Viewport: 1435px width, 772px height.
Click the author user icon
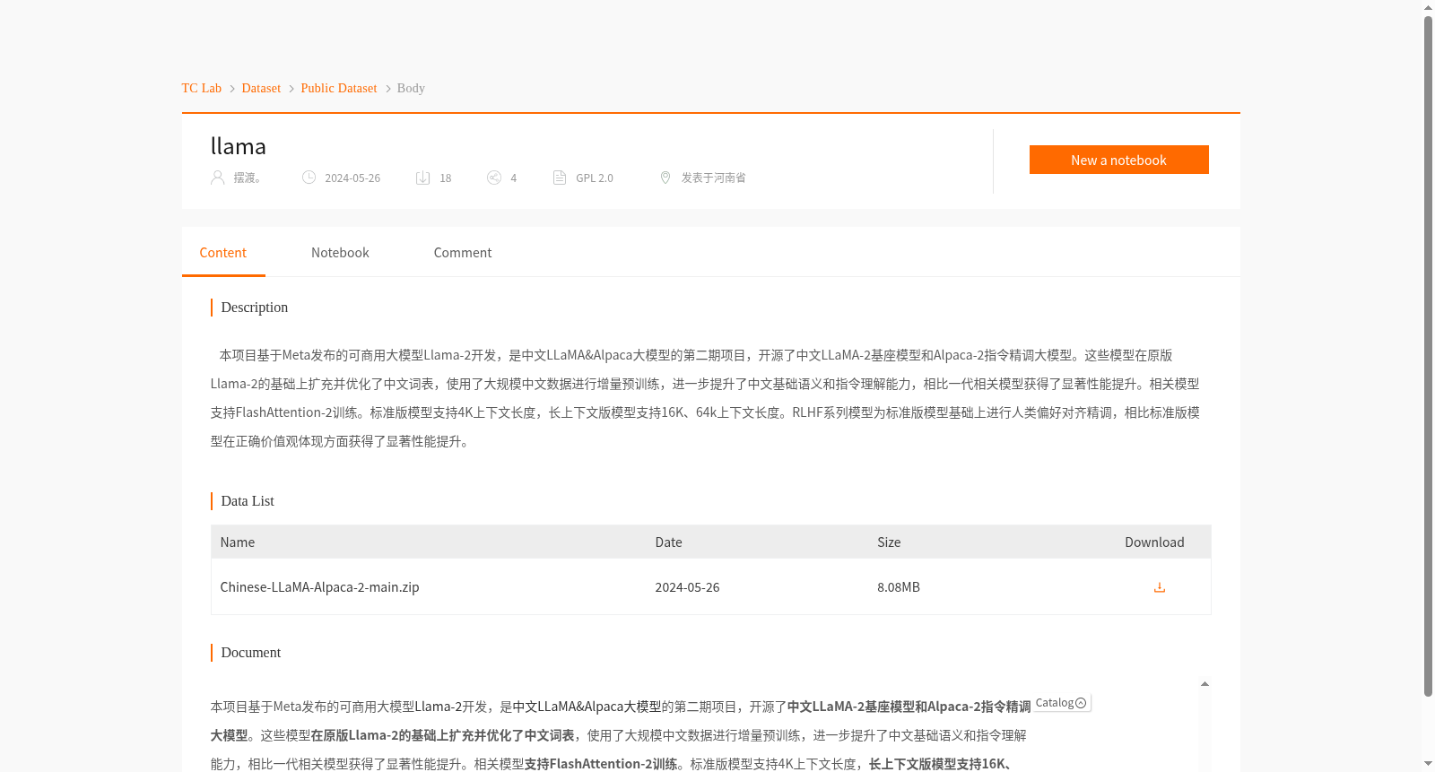pyautogui.click(x=218, y=178)
